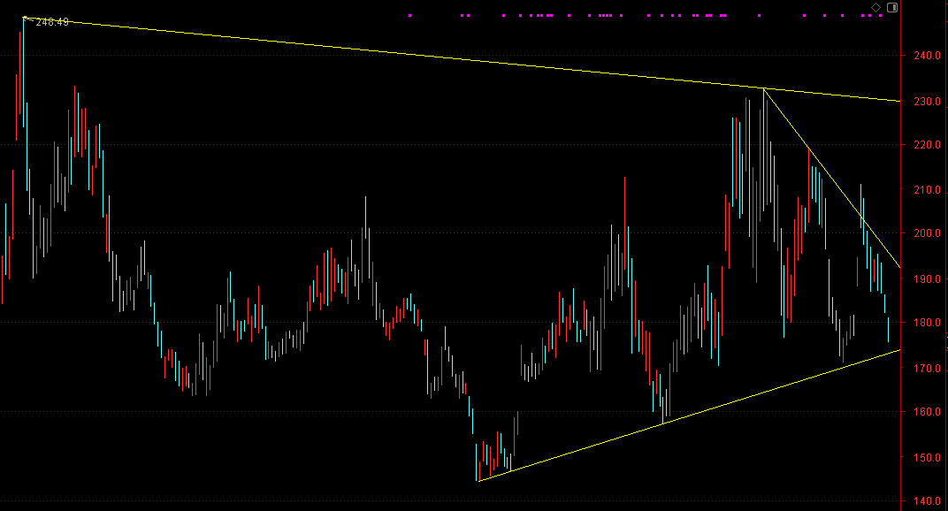The height and width of the screenshot is (511, 948).
Task: Select the short steep yellow trendline from the 230 peak
Action: coord(832,178)
